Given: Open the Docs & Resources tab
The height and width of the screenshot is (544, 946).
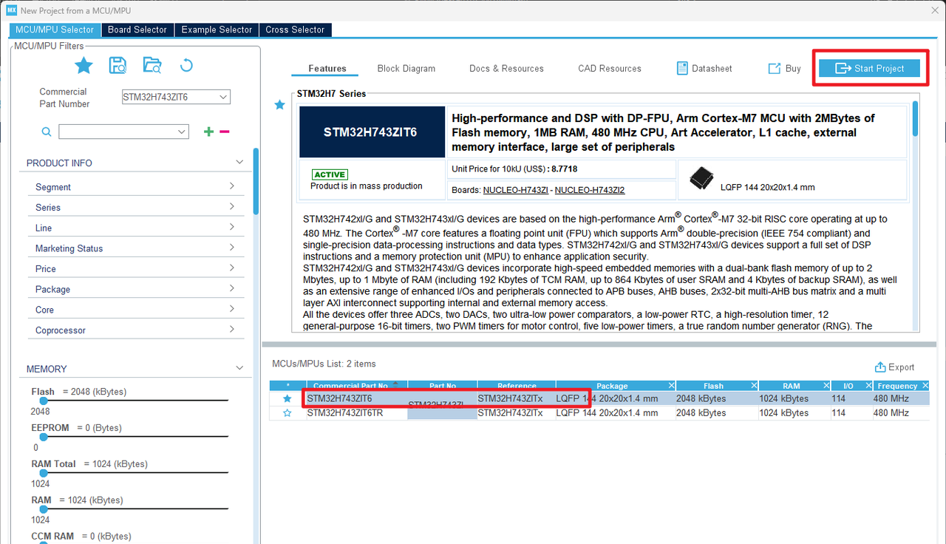Looking at the screenshot, I should tap(506, 68).
